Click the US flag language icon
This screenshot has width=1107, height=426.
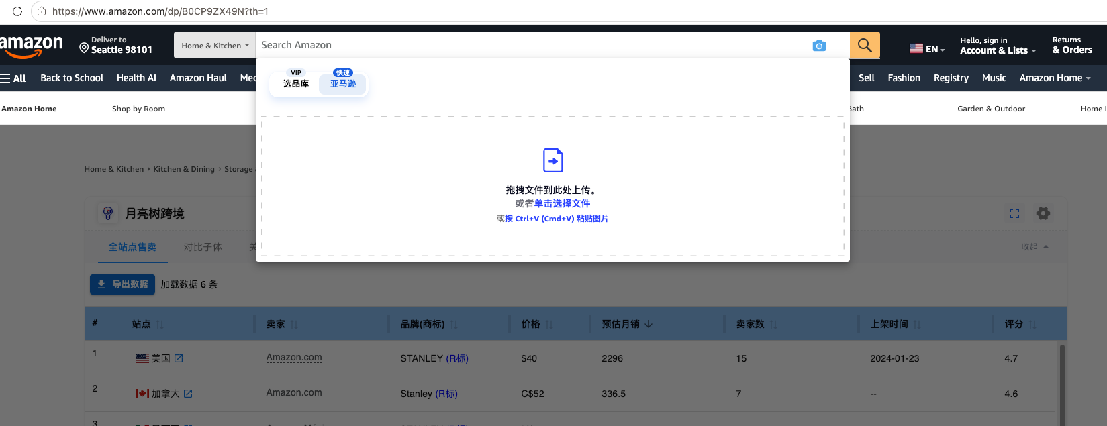click(x=916, y=48)
